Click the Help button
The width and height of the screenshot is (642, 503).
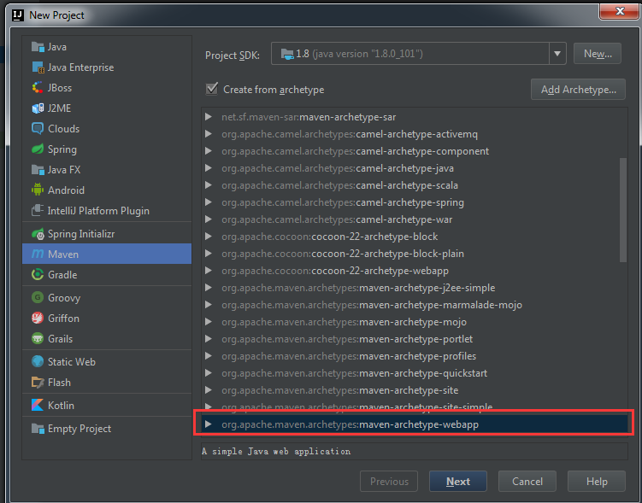[x=597, y=482]
